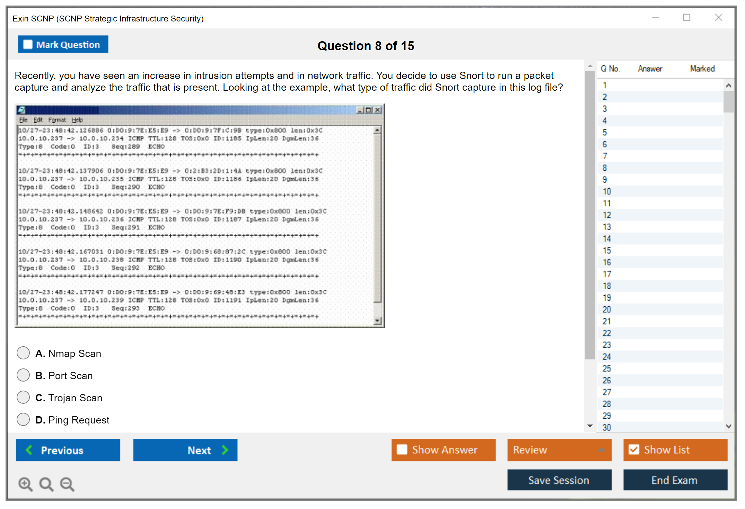The height and width of the screenshot is (509, 745).
Task: Check the Mark Question checkbox
Action: [x=28, y=44]
